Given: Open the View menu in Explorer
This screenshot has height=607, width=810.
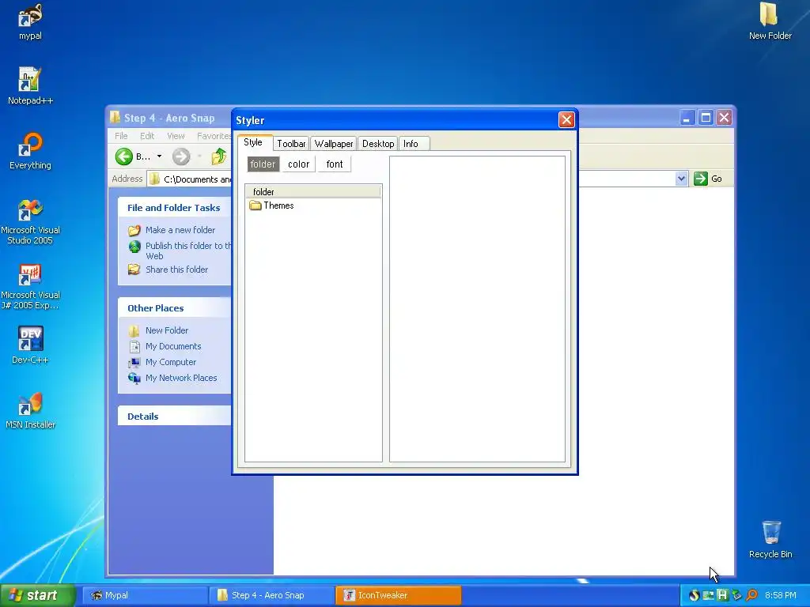Looking at the screenshot, I should point(176,136).
